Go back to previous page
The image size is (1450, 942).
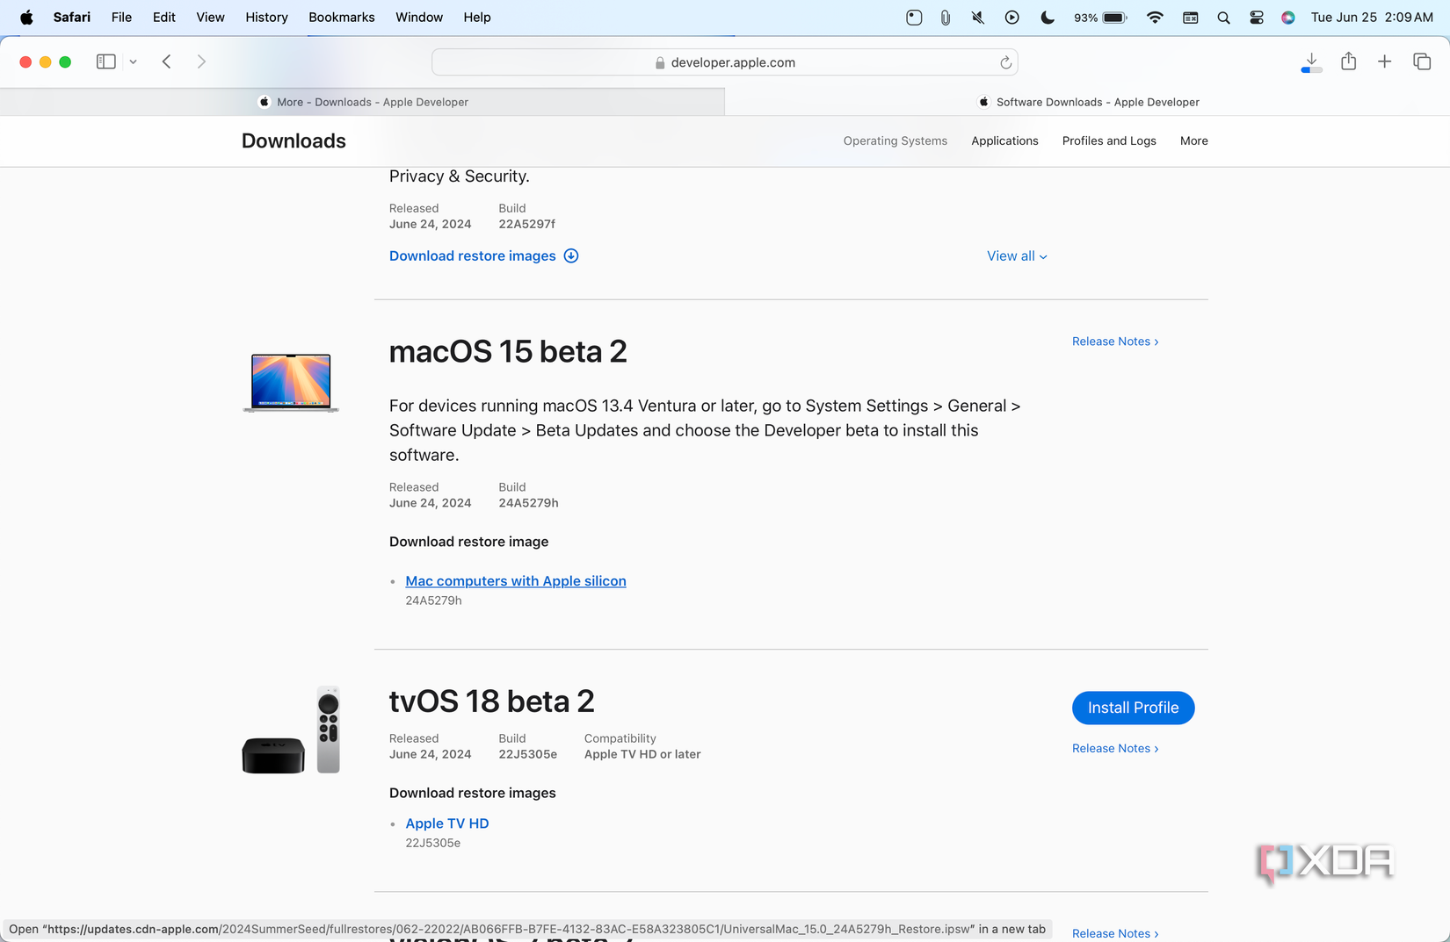coord(166,61)
